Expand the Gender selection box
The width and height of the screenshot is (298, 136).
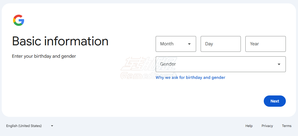[x=220, y=64]
